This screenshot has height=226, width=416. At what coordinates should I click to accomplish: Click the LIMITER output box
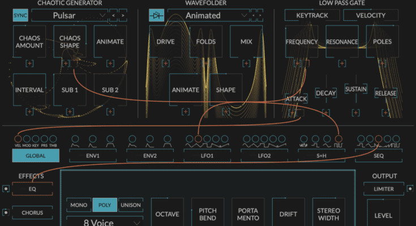pos(383,189)
